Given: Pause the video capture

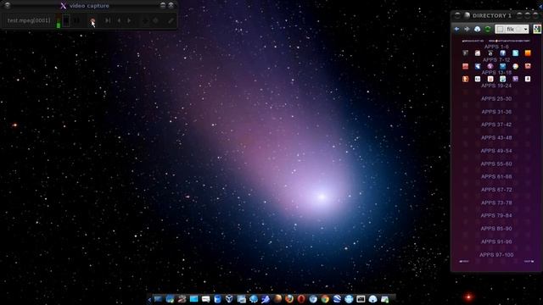Looking at the screenshot, I should (x=76, y=20).
